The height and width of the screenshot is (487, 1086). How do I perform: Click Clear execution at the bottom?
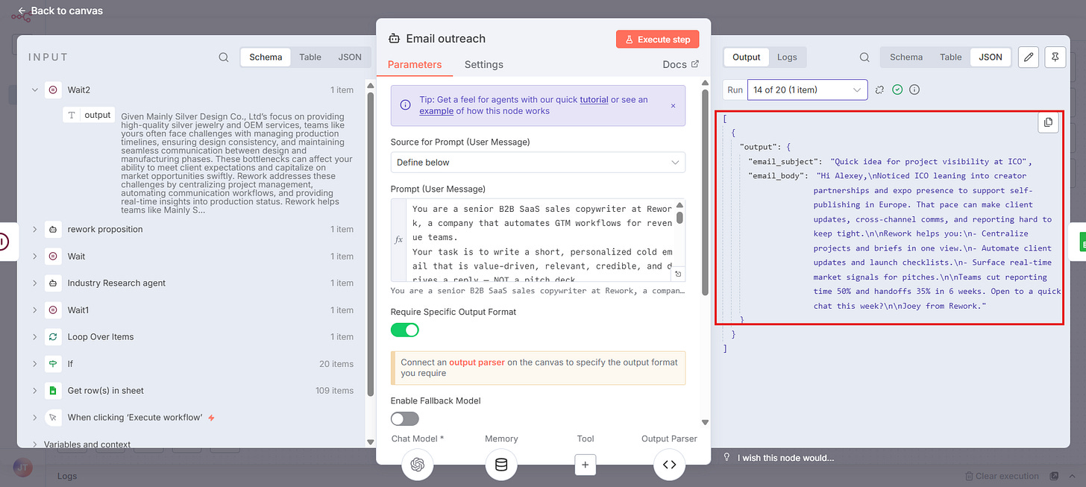pos(1002,476)
